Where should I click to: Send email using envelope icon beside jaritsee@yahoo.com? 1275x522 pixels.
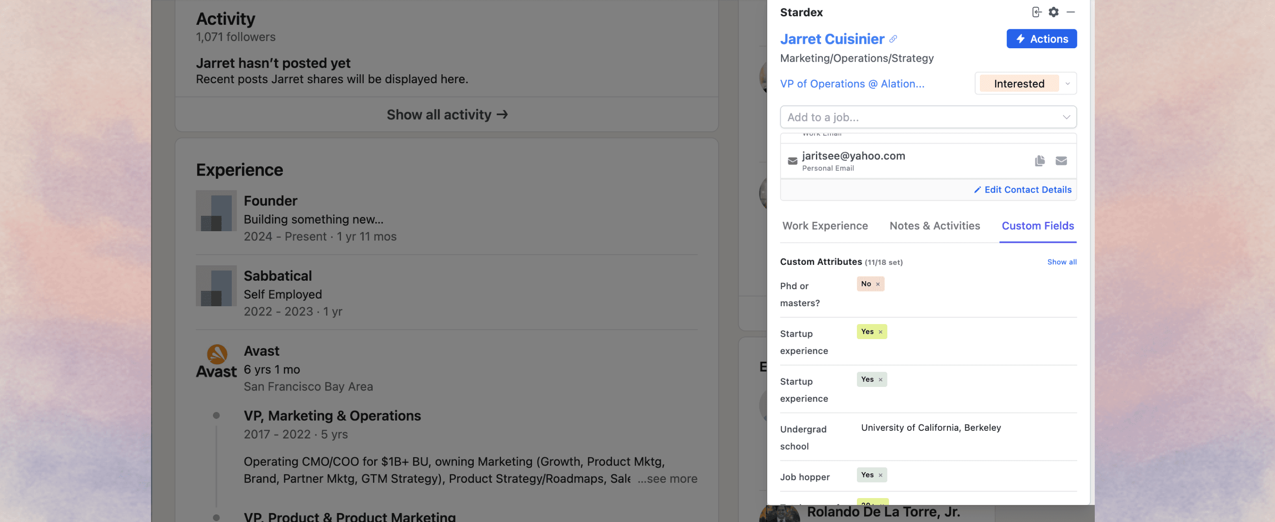tap(1061, 161)
